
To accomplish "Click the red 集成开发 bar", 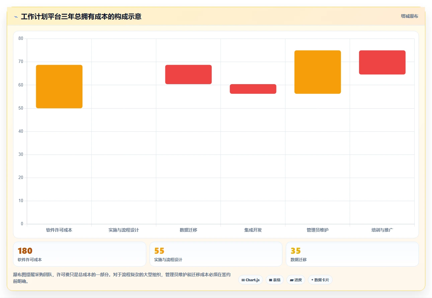I will click(253, 89).
